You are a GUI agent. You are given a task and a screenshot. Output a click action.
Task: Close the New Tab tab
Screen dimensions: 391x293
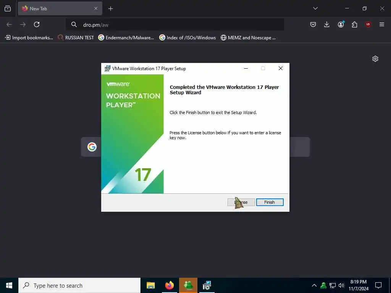96,8
